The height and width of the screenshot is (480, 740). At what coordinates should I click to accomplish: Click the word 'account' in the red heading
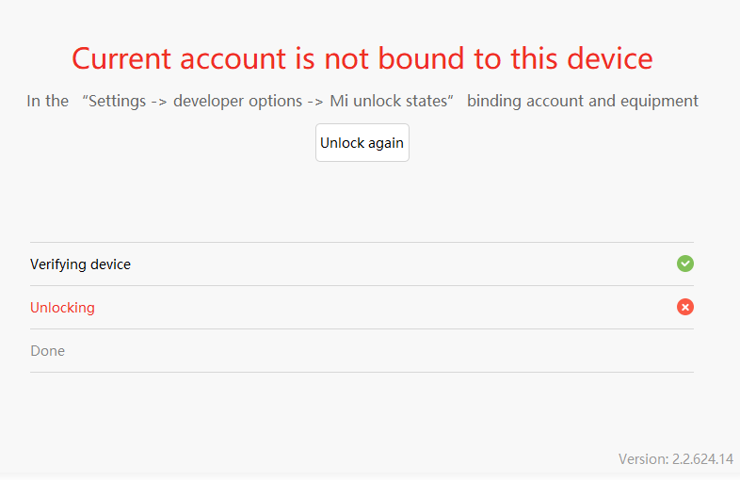click(233, 60)
